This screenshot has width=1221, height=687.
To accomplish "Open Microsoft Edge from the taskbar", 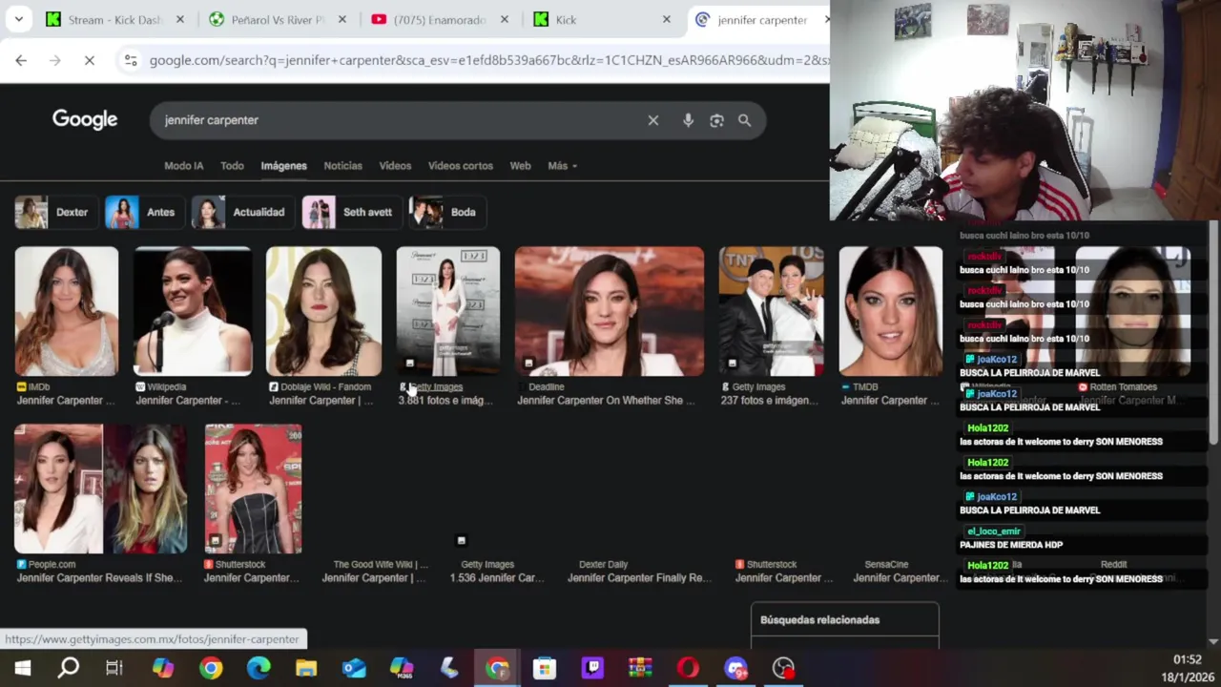I will tap(259, 668).
